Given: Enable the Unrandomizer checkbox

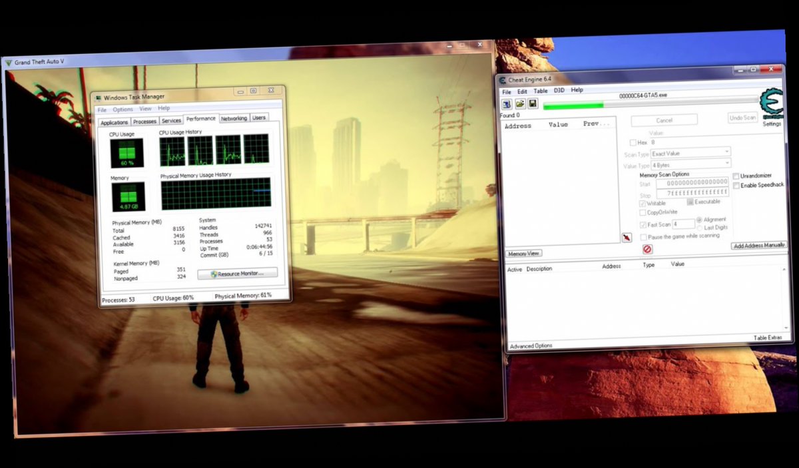Looking at the screenshot, I should [736, 176].
